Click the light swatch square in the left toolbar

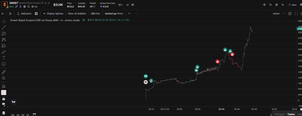(4, 92)
